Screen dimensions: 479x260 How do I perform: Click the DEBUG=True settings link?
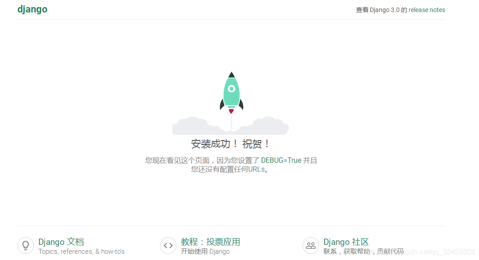pos(281,160)
